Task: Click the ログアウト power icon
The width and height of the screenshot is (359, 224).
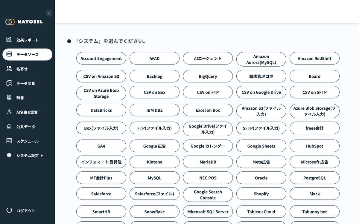Action: tap(9, 210)
